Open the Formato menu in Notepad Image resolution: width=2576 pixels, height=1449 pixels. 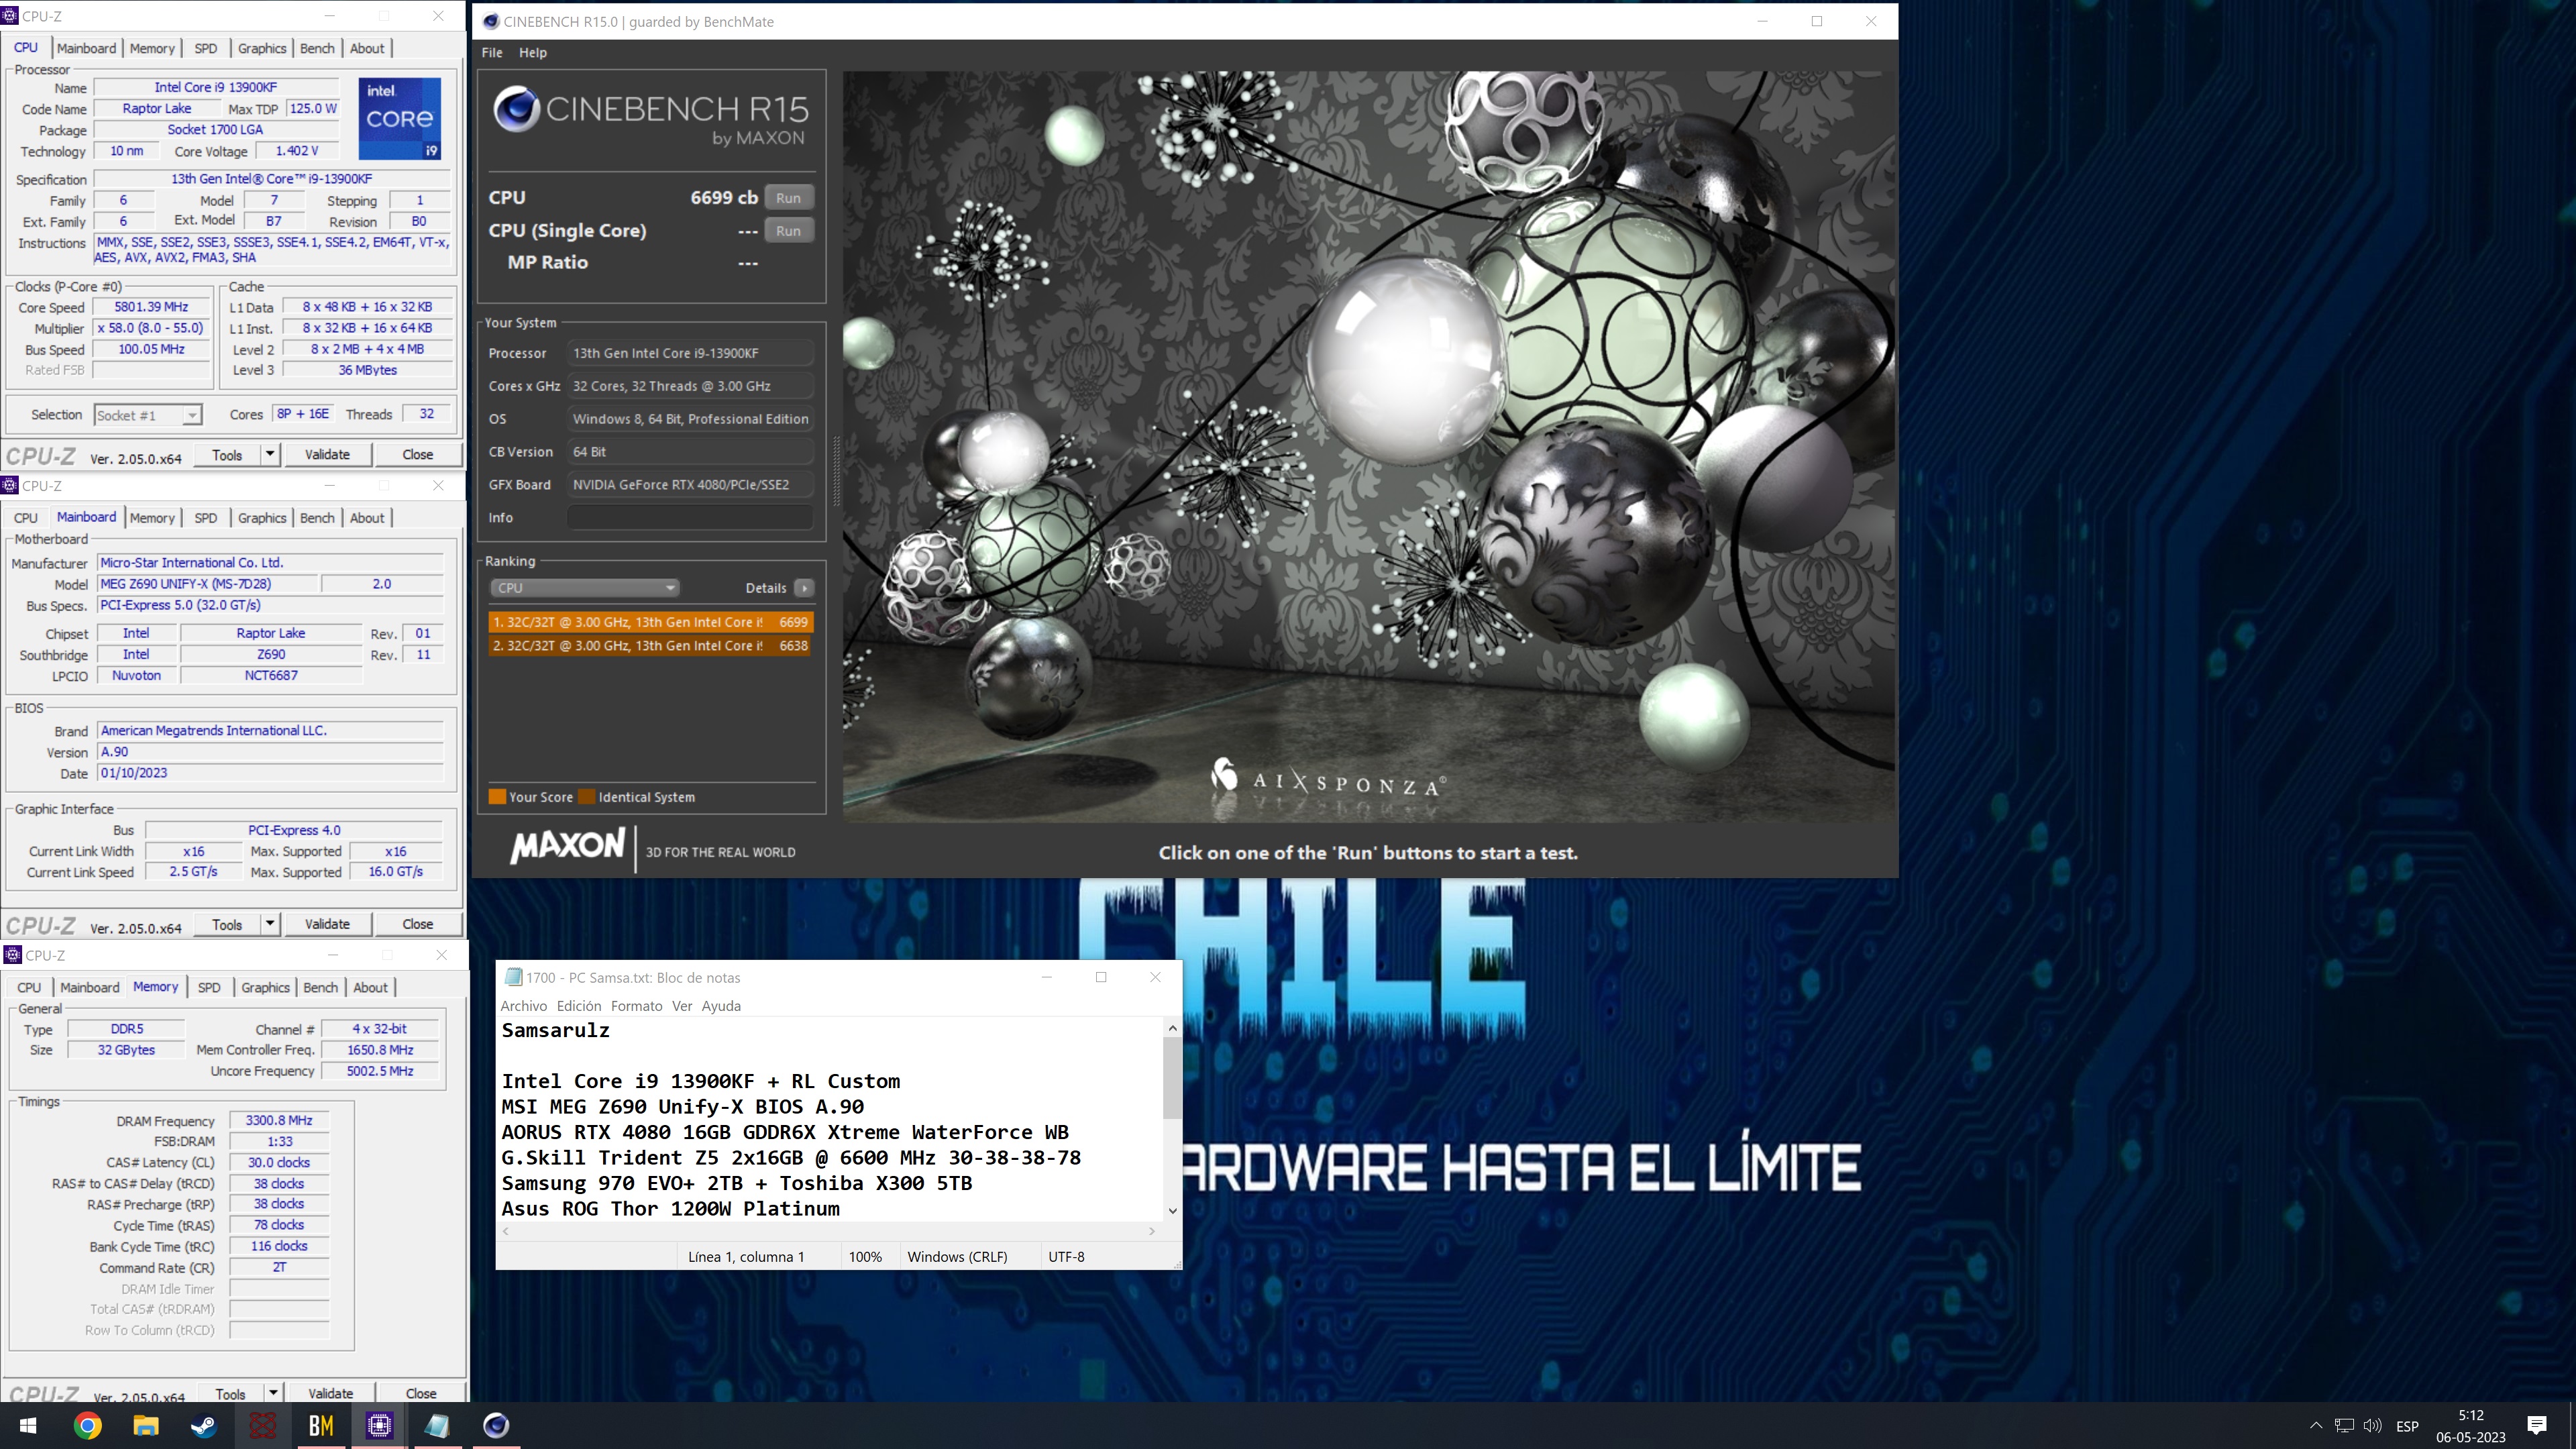[636, 1006]
